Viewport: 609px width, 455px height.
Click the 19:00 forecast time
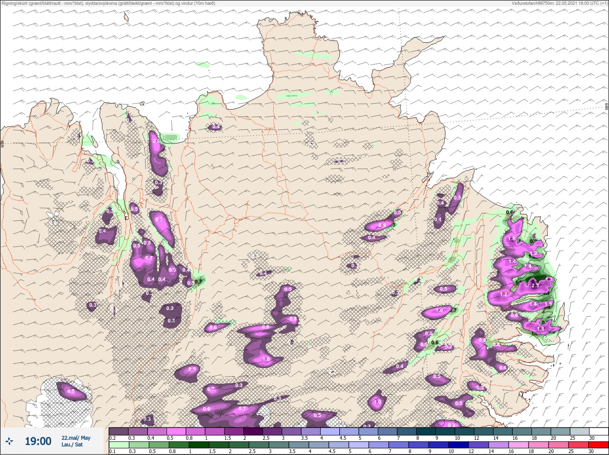[38, 441]
